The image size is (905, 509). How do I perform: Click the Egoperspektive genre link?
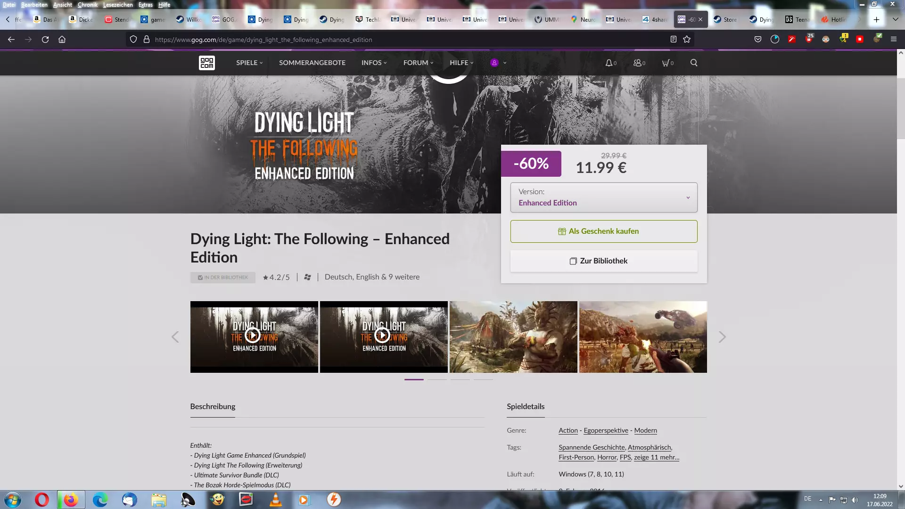[606, 430]
